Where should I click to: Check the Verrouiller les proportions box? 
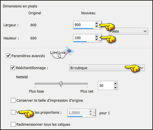point(13,112)
